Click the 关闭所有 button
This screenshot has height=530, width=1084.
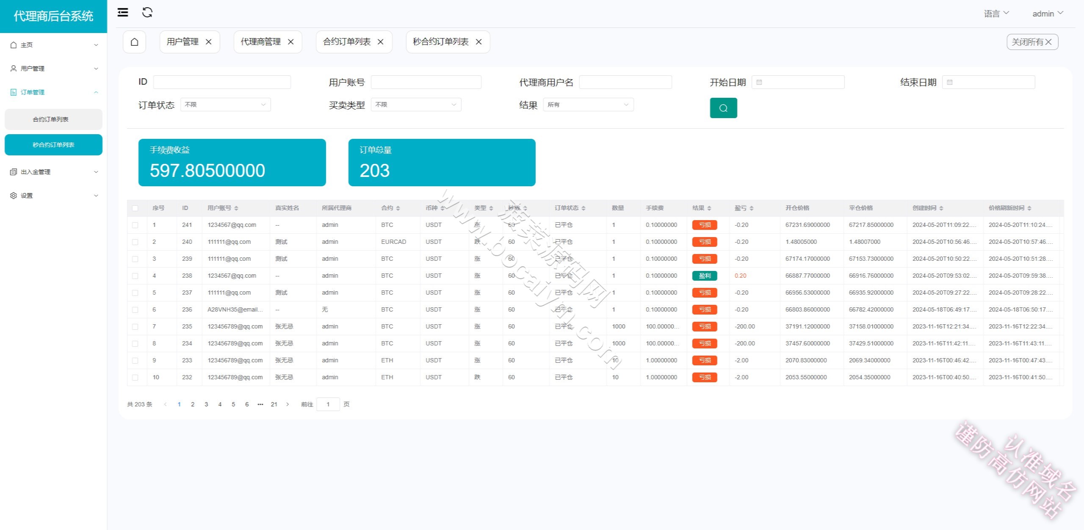point(1032,42)
